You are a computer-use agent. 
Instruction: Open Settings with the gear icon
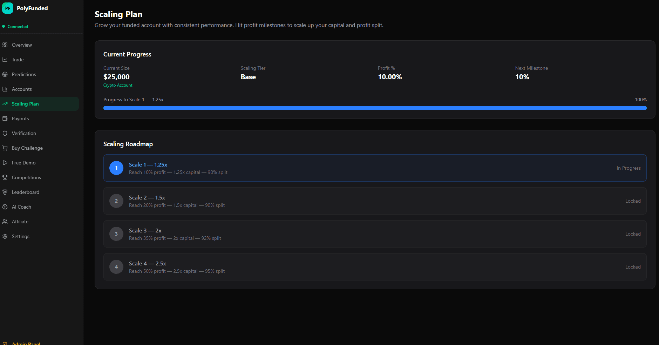tap(5, 236)
